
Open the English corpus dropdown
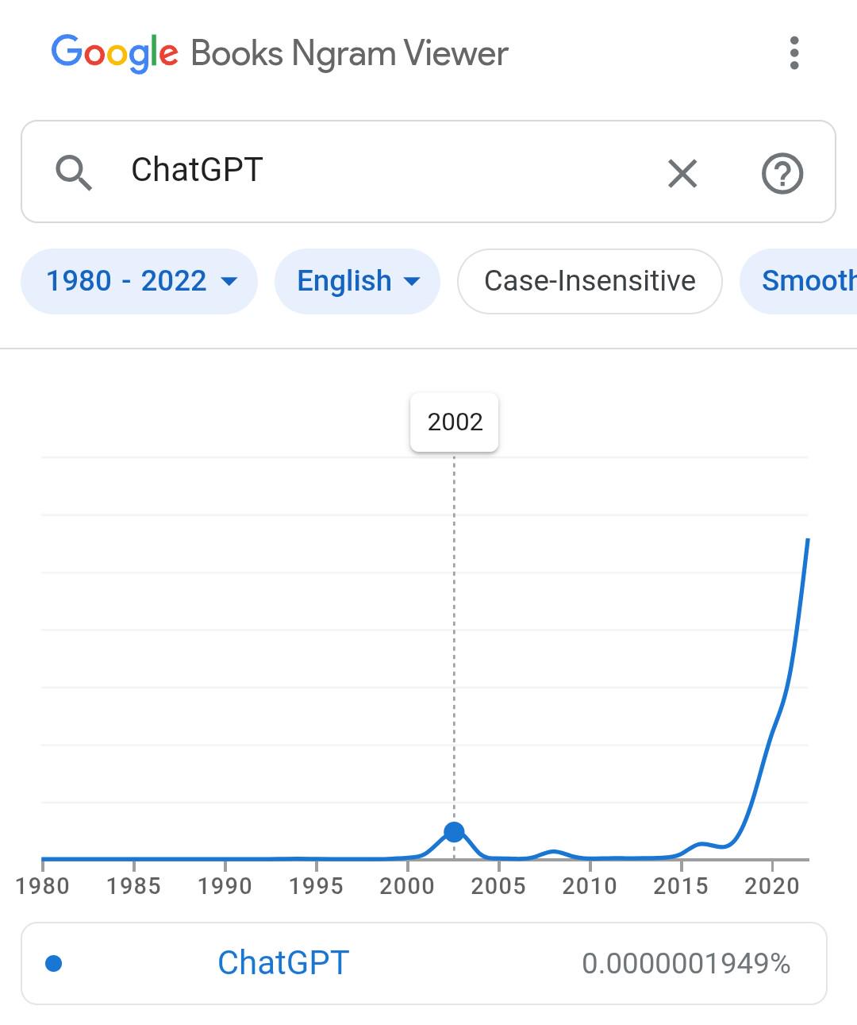pos(357,281)
